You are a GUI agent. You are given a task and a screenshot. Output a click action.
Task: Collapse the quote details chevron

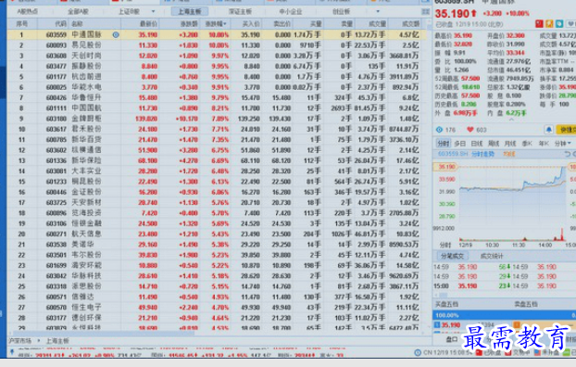tap(511, 120)
